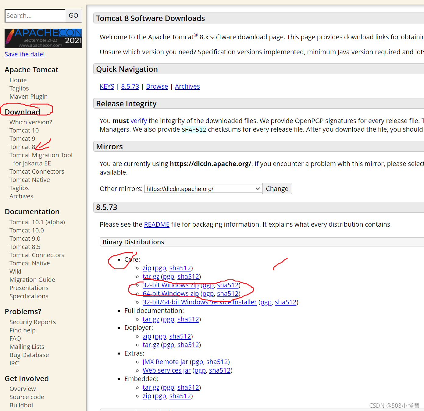Open Overview under Get Involved
The width and height of the screenshot is (424, 411).
[x=23, y=389]
